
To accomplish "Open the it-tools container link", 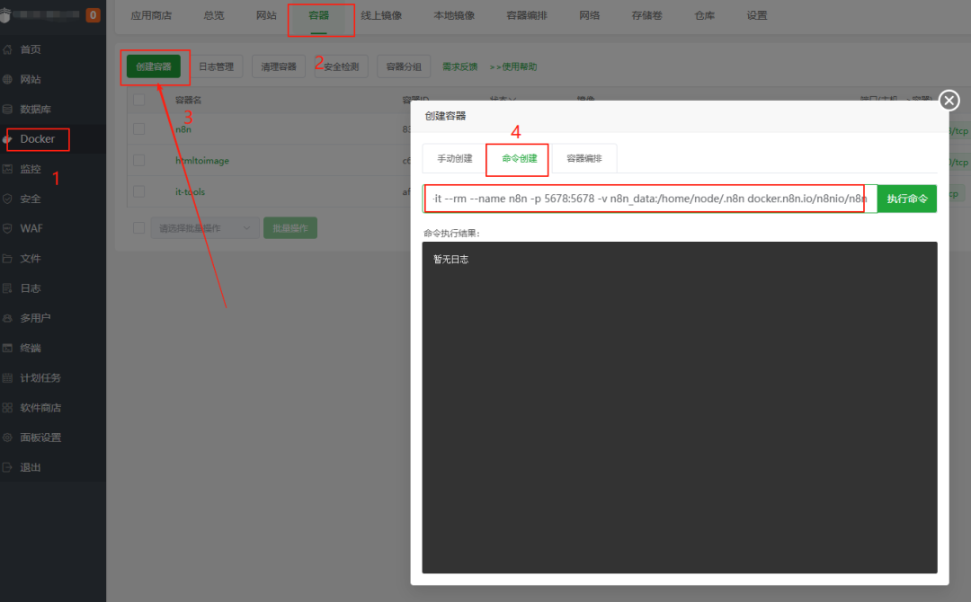I will click(190, 191).
